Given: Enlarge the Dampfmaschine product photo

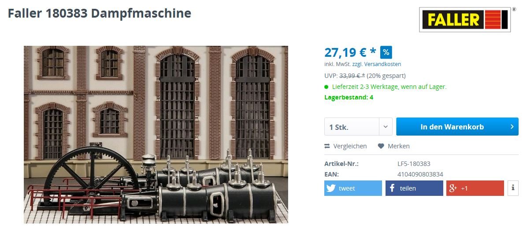Looking at the screenshot, I should tap(156, 135).
